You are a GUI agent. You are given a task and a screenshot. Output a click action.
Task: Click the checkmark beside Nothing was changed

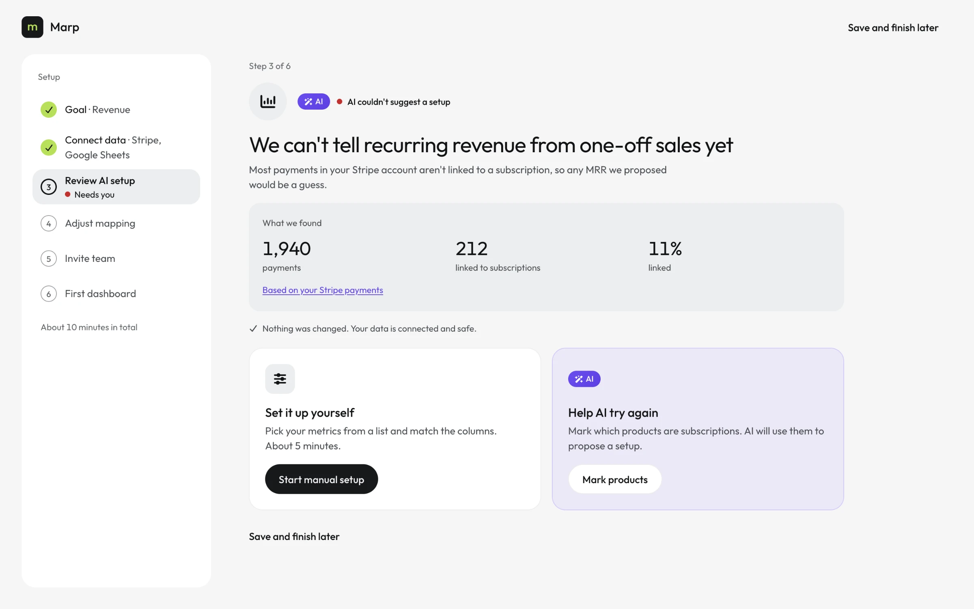click(x=253, y=328)
